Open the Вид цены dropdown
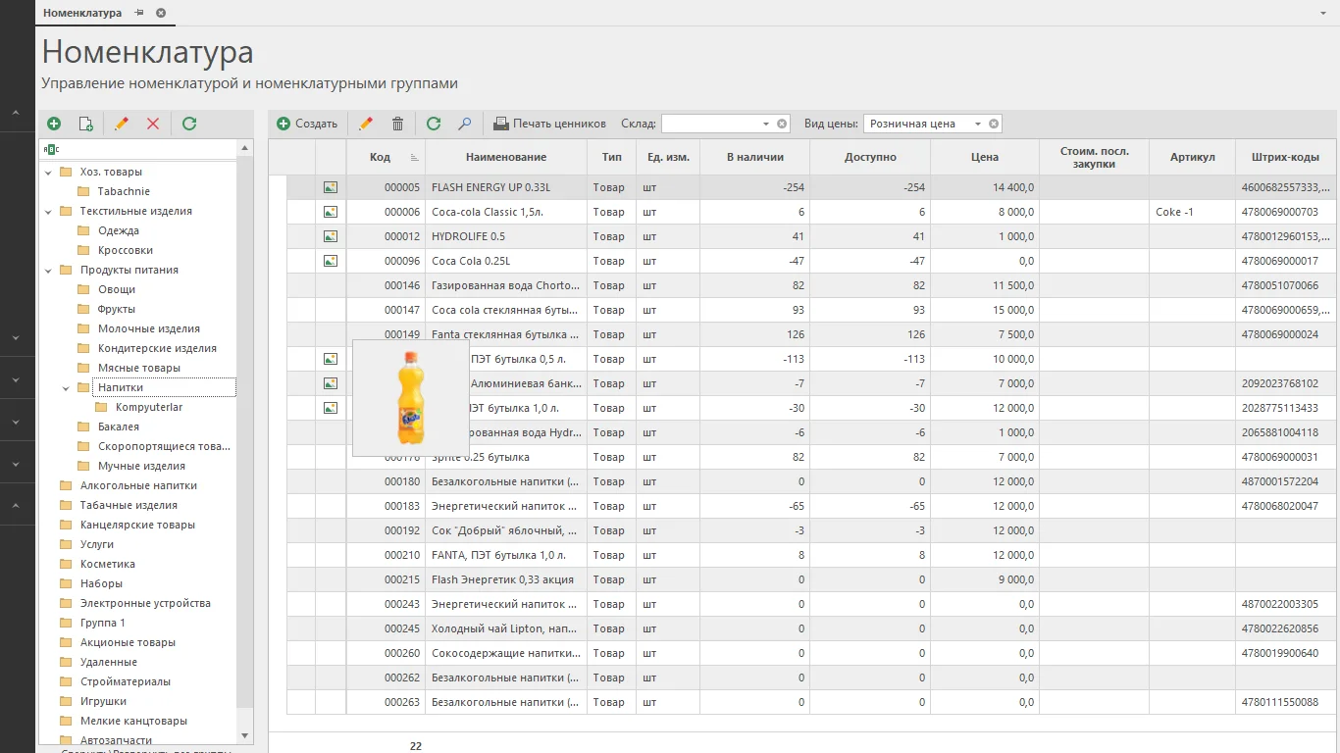The image size is (1340, 753). [x=978, y=124]
